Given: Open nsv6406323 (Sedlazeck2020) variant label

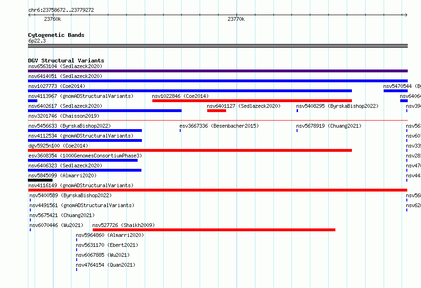Looking at the screenshot, I should coord(65,166).
